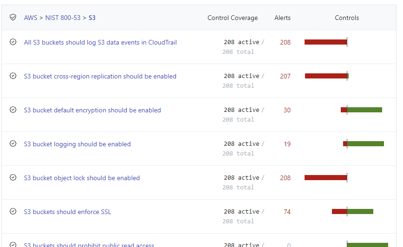Open S3 buckets should prohibit public read access

[89, 245]
